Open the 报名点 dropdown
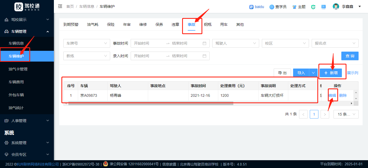This screenshot has height=168, width=368. click(x=335, y=43)
